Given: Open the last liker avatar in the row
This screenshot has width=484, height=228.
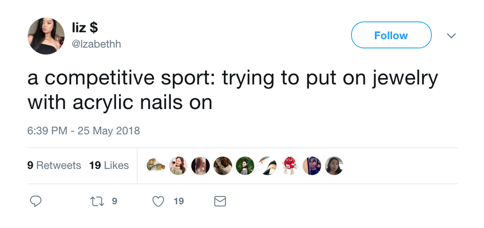Looking at the screenshot, I should pyautogui.click(x=334, y=166).
